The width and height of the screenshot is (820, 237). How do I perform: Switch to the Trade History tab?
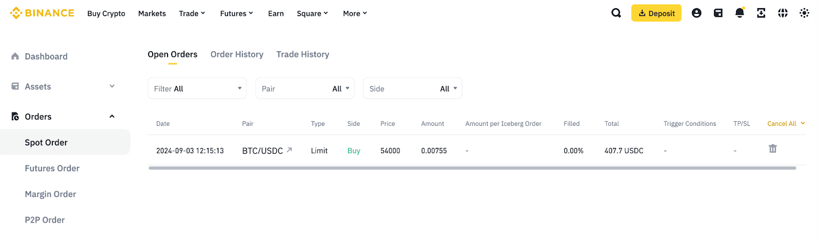pyautogui.click(x=302, y=54)
